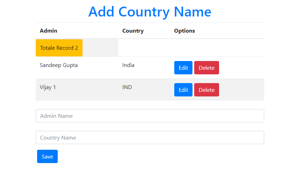Click the Save button
This screenshot has width=288, height=182.
click(x=47, y=156)
